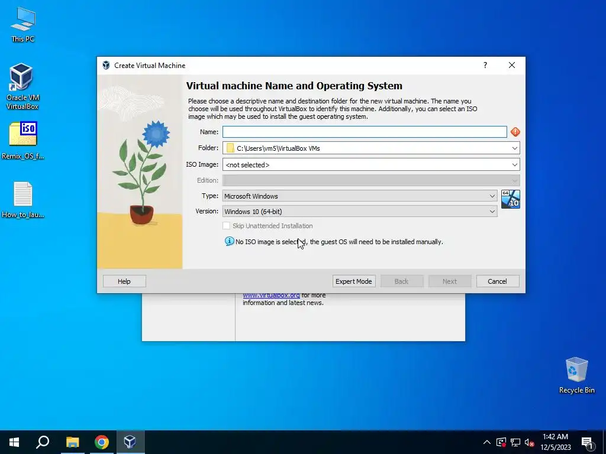Viewport: 606px width, 454px height.
Task: Open the Type dropdown showing Microsoft Windows
Action: tap(360, 196)
